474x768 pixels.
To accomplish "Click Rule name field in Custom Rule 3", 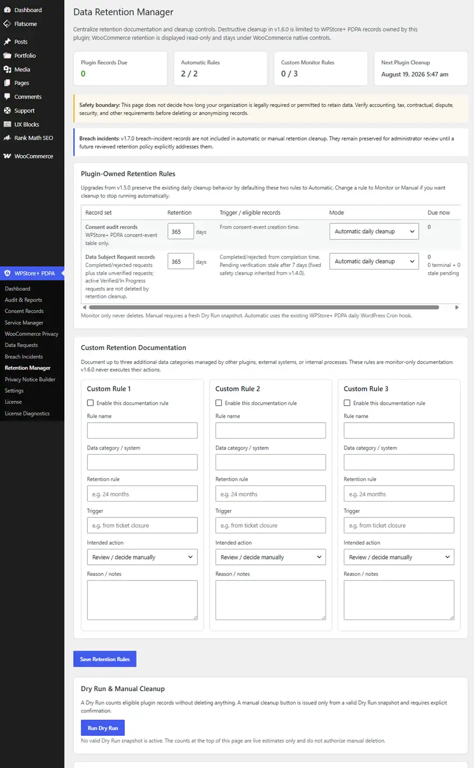I will (399, 431).
